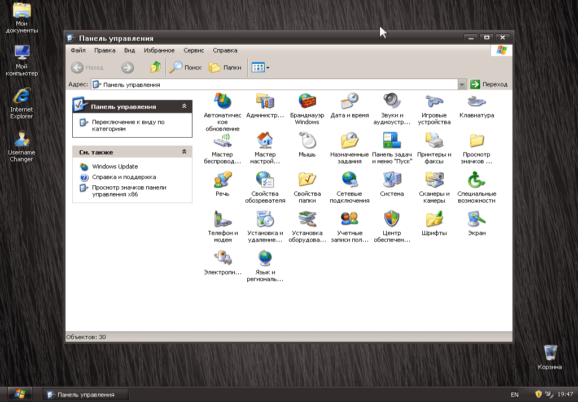Open Просмотр значков folder icon in grid
The height and width of the screenshot is (402, 578).
tap(476, 140)
